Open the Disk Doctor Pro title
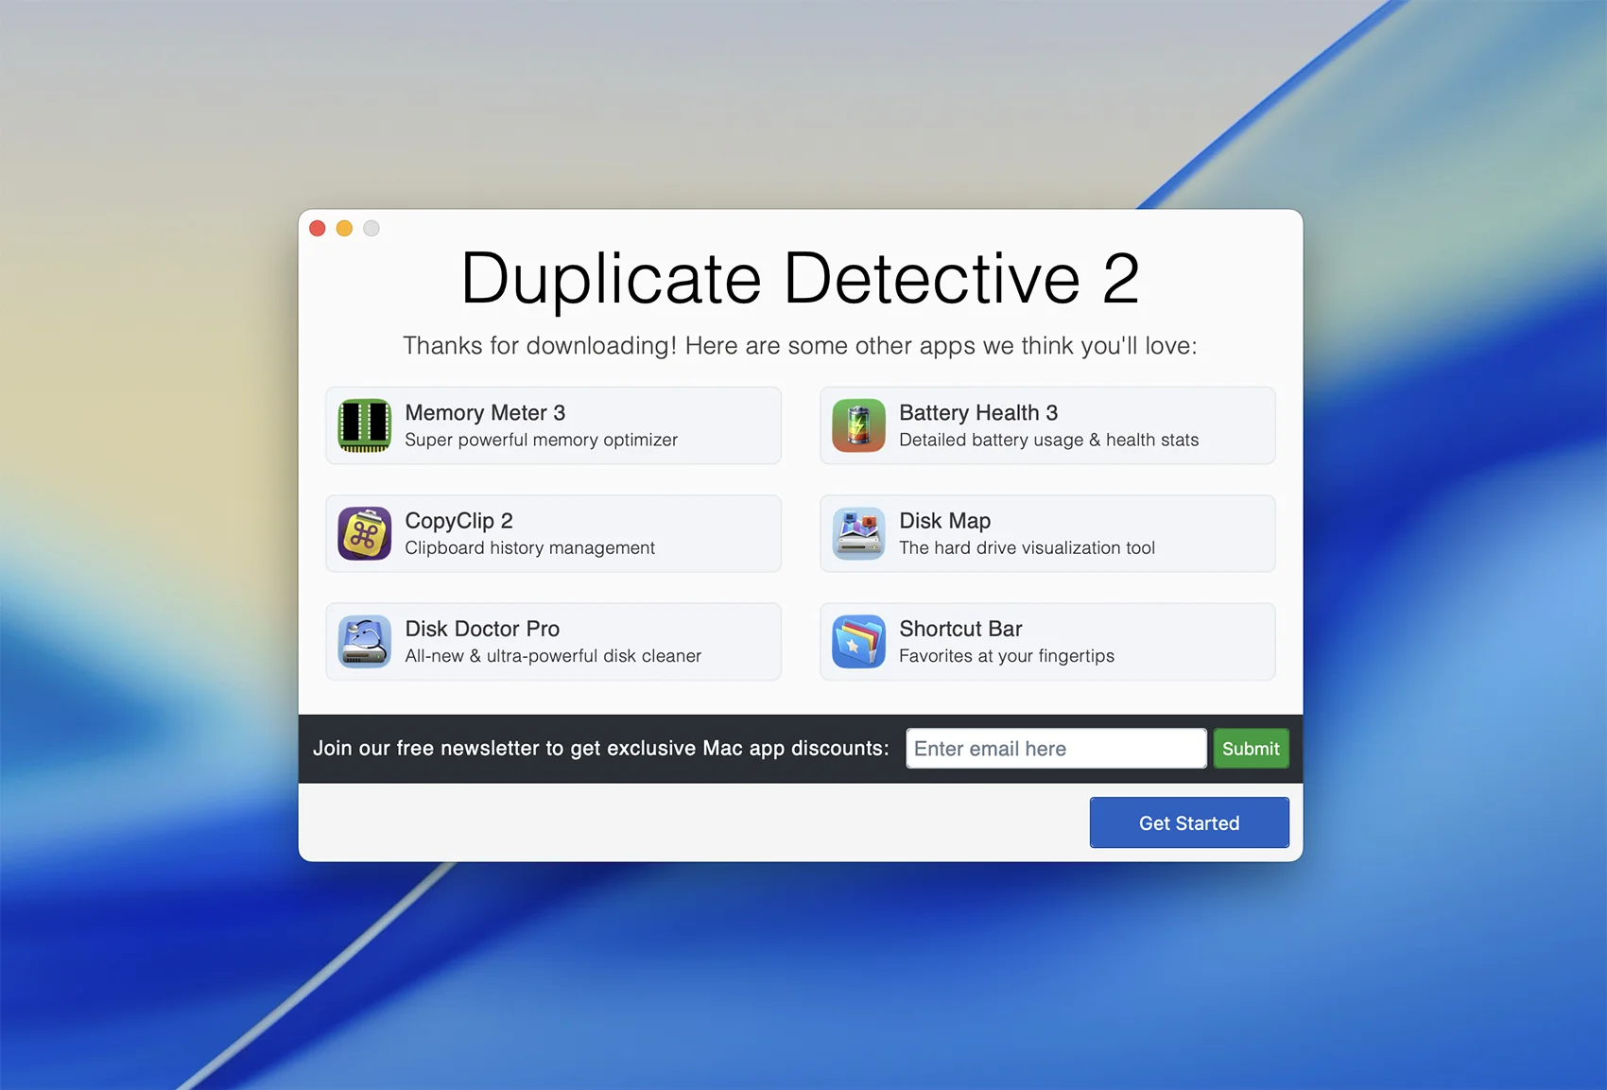The image size is (1607, 1090). (x=482, y=629)
